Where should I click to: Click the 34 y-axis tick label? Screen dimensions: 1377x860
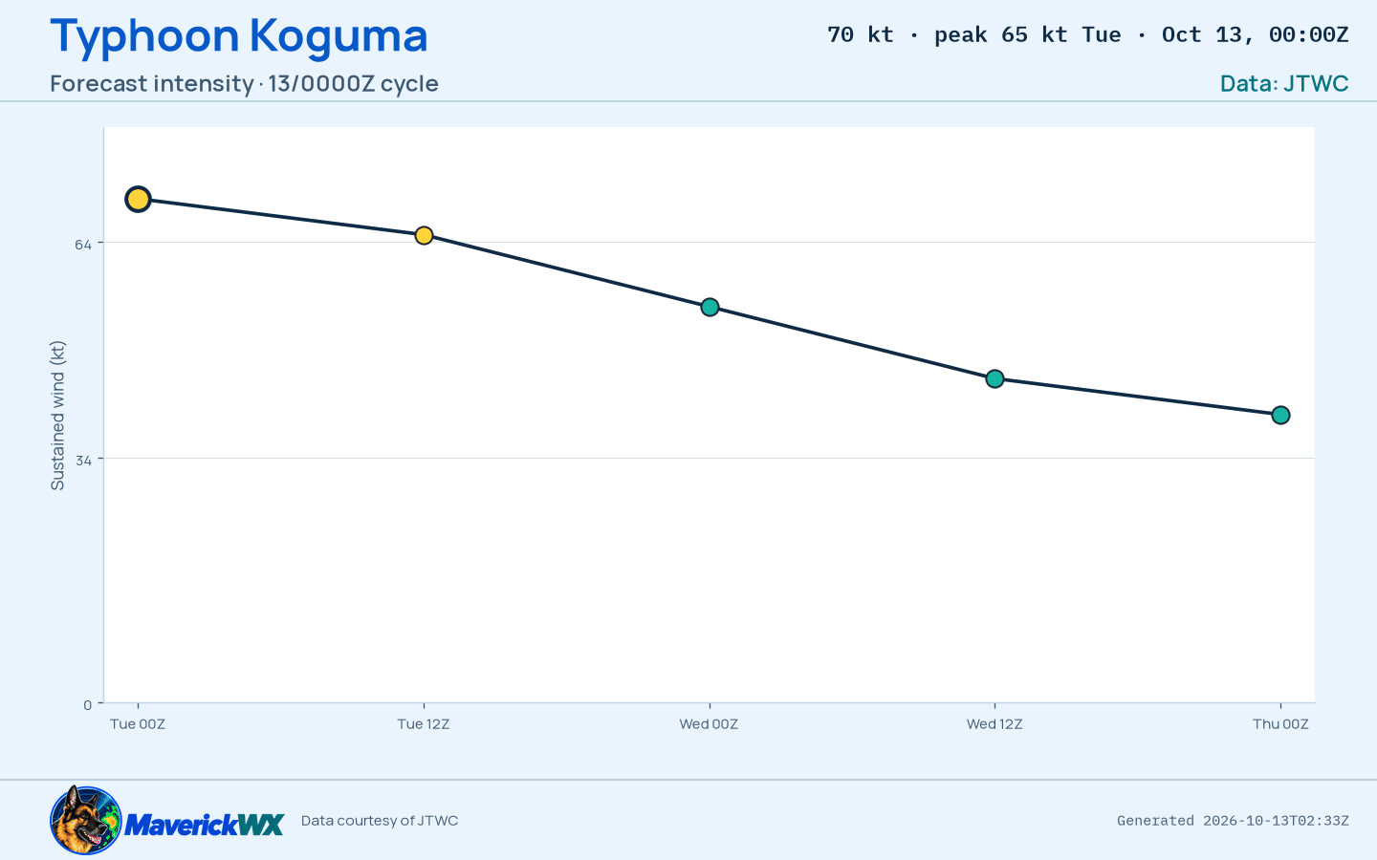(84, 460)
